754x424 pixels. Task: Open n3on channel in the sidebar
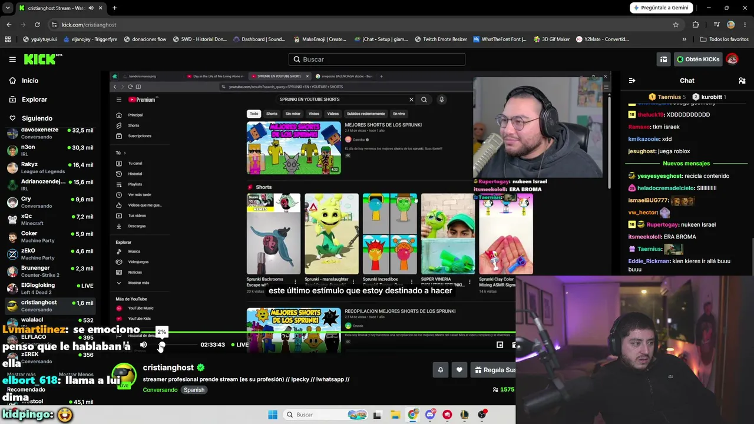tap(50, 150)
